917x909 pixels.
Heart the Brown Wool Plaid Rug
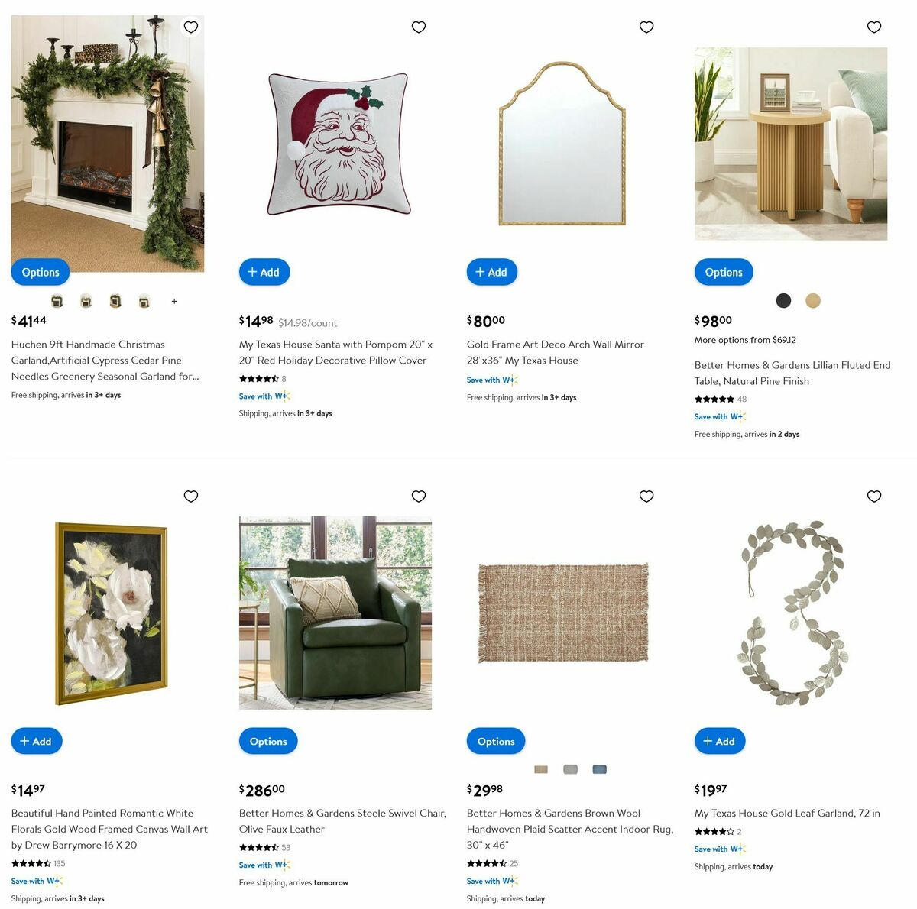click(646, 497)
